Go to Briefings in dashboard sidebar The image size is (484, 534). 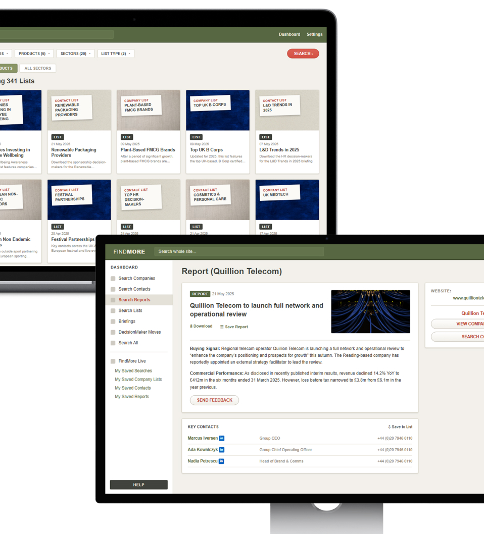click(x=127, y=321)
